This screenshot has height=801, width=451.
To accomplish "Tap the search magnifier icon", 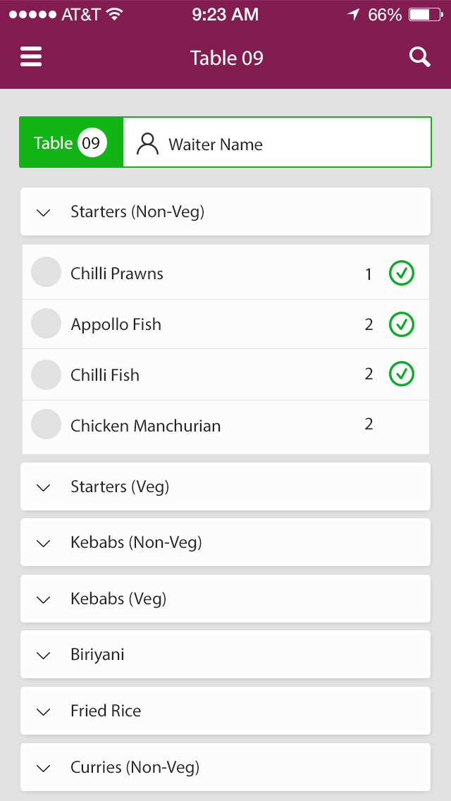I will 420,57.
